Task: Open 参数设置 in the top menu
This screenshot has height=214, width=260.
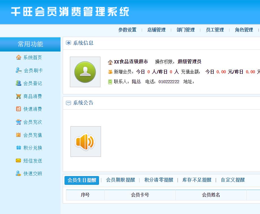Action: [127, 30]
